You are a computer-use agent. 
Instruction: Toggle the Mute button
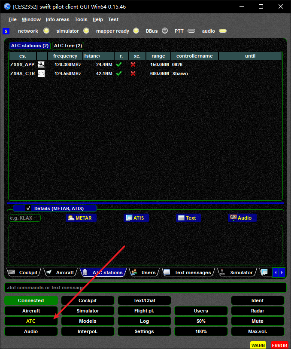tap(258, 321)
